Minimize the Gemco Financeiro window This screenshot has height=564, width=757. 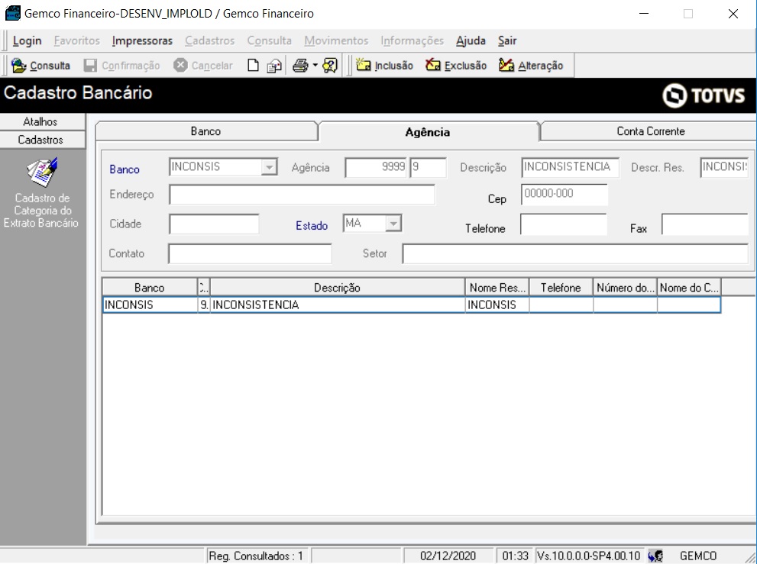[644, 14]
